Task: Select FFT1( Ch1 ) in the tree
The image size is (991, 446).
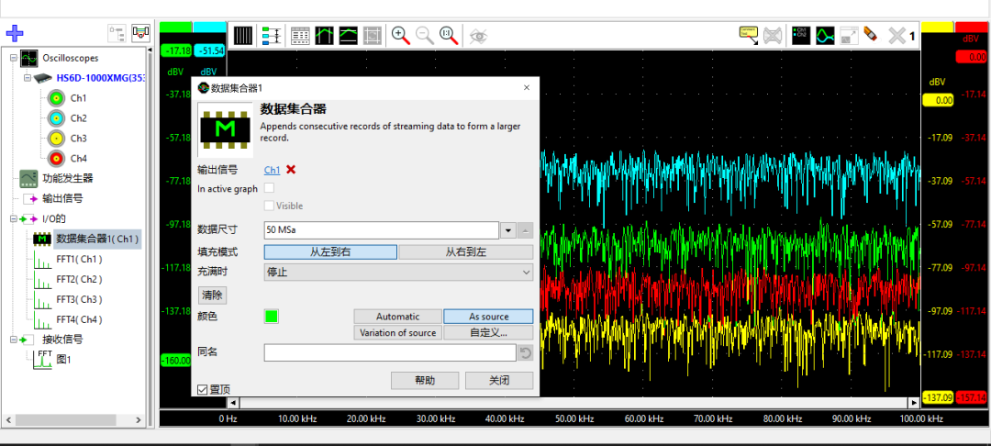Action: click(79, 259)
